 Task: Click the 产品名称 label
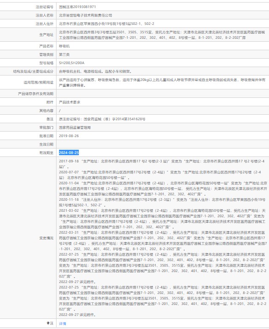pyautogui.click(x=46, y=46)
